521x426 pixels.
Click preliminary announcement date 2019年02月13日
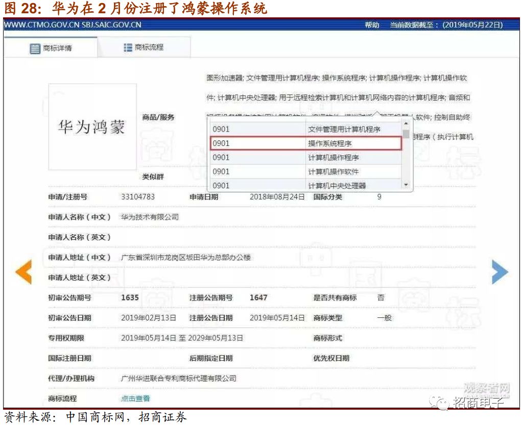149,318
